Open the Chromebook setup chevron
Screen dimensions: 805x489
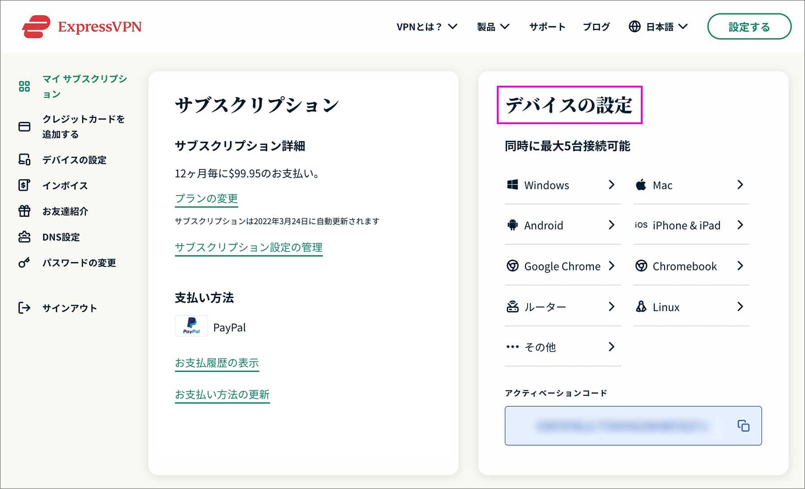pos(740,266)
